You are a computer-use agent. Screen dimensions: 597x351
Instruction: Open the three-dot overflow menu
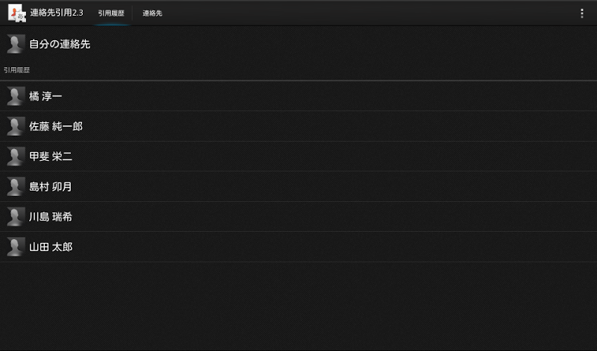pos(582,13)
